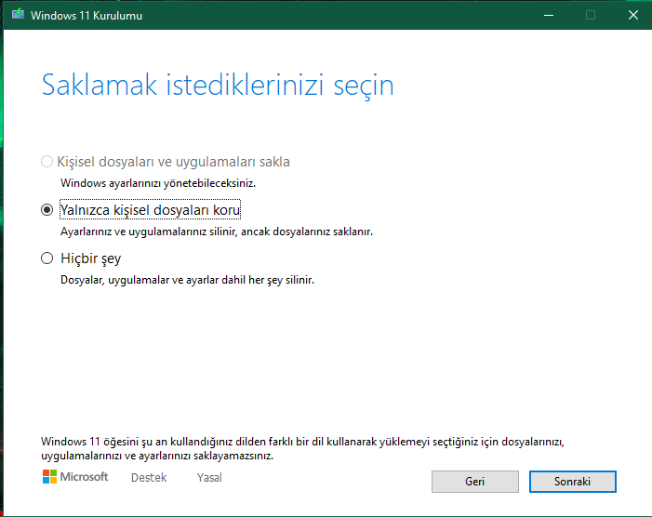Click the language warning note at bottom
The width and height of the screenshot is (652, 517).
point(302,448)
